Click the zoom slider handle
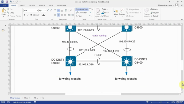184x104 pixels. (x=161, y=102)
